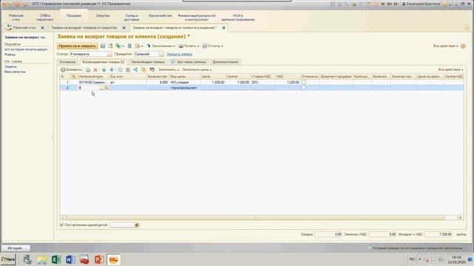Open the Казначейство section
This screenshot has height=266, width=474.
[160, 16]
